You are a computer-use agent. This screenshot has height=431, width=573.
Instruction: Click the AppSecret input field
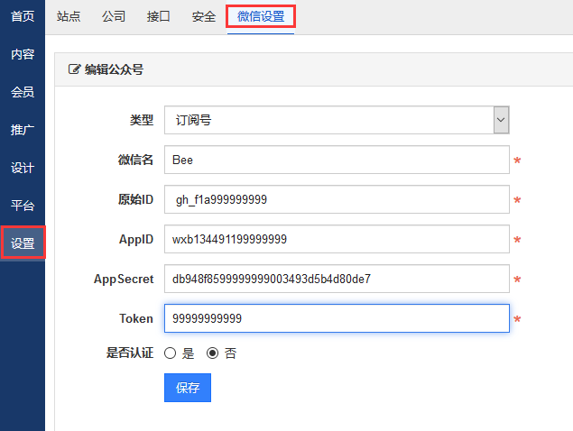pyautogui.click(x=337, y=279)
